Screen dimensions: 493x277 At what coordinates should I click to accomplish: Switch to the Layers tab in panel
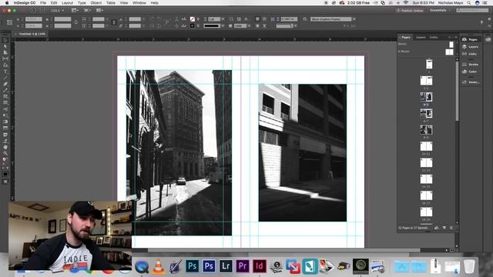pyautogui.click(x=421, y=38)
